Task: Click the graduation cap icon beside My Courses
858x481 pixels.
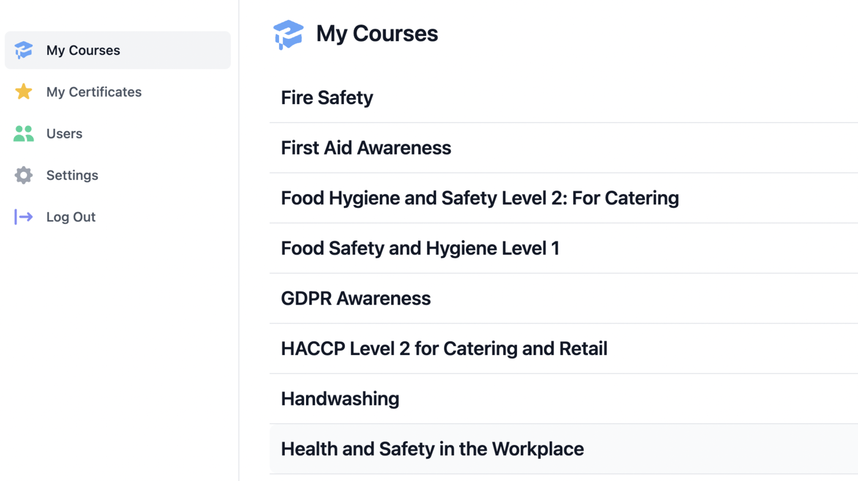Action: [x=23, y=50]
